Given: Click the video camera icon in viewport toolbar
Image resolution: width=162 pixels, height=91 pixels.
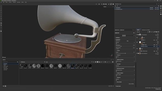Looking at the screenshot, I should [106, 4].
